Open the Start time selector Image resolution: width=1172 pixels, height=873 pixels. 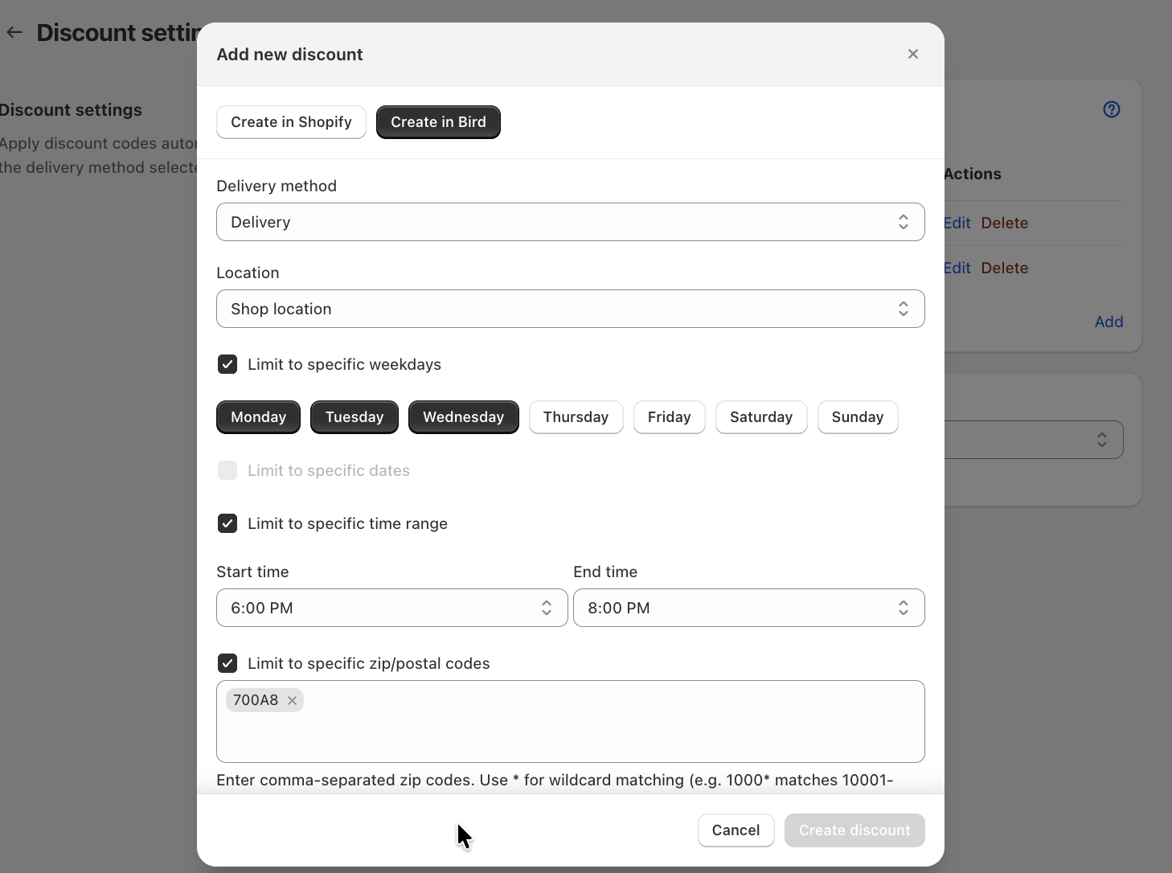click(391, 608)
